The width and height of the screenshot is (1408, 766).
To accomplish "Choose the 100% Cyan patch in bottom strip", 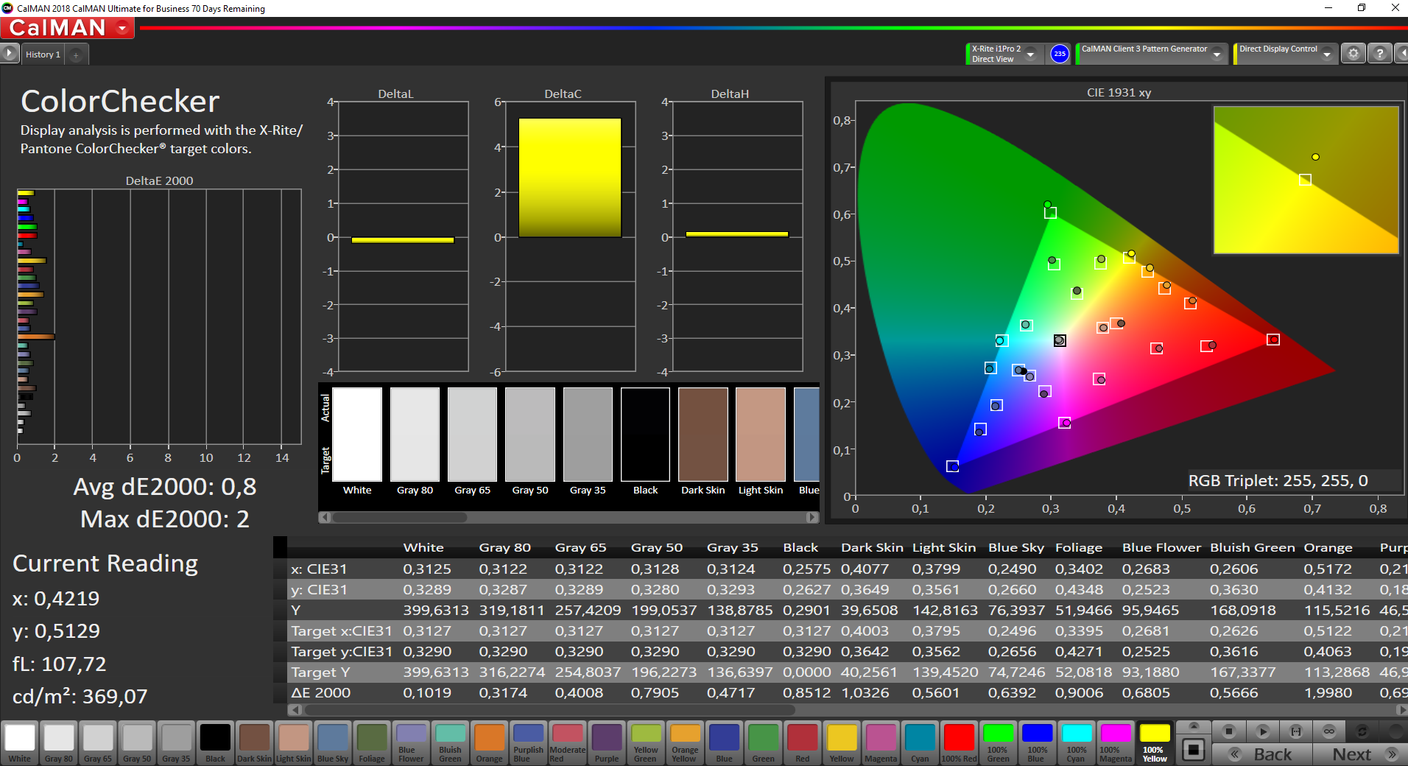I will click(x=1076, y=742).
